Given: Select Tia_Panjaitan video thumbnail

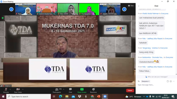Looking at the screenshot, I should point(89,9).
